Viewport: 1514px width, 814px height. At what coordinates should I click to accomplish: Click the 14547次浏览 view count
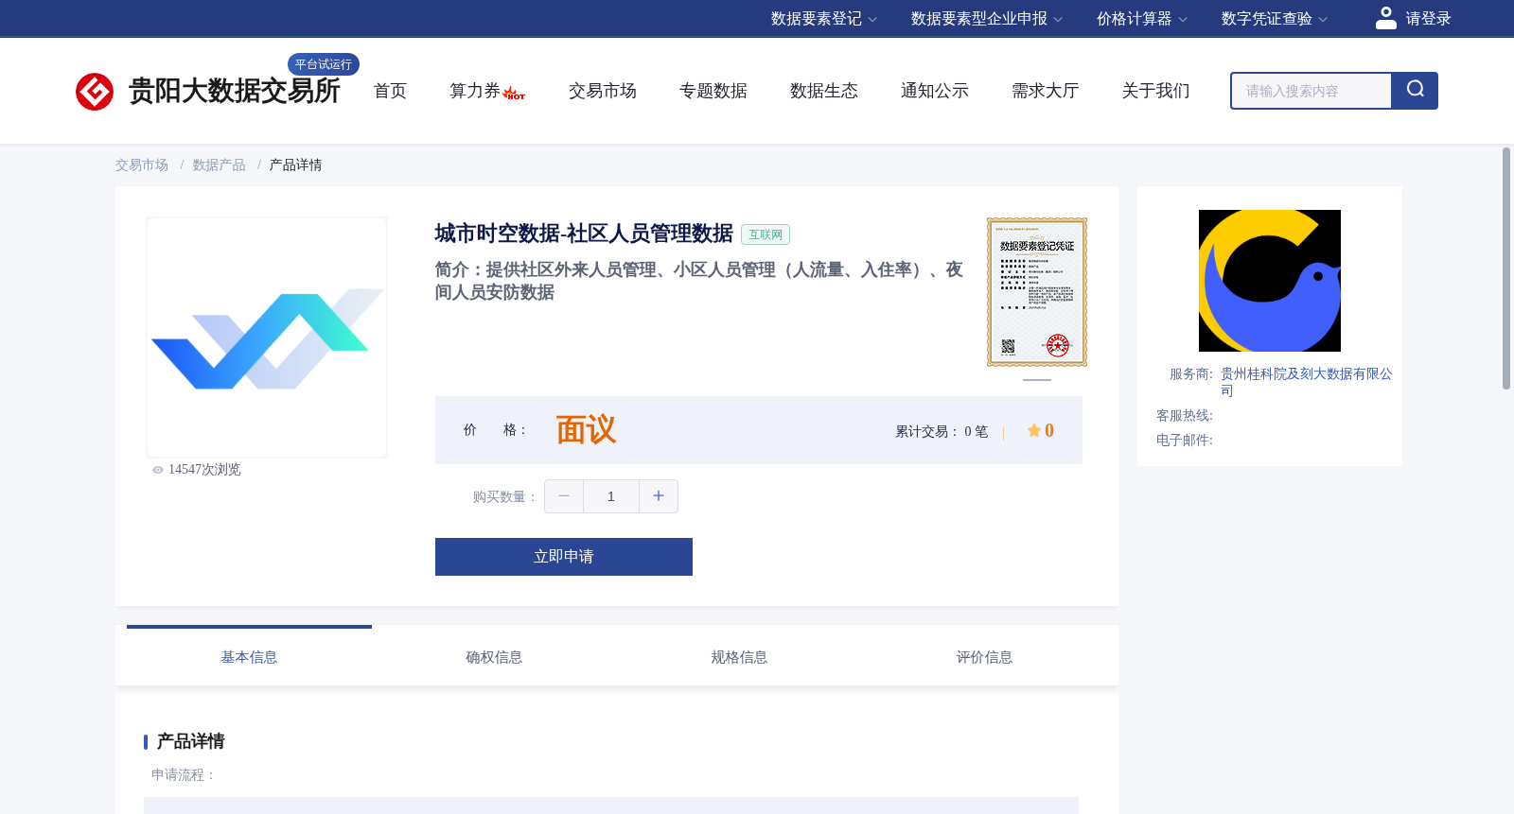(204, 470)
